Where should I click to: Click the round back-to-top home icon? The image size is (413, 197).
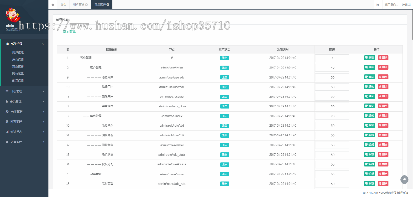[x=404, y=180]
